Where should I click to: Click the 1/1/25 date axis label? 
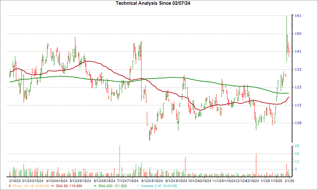click(x=265, y=181)
